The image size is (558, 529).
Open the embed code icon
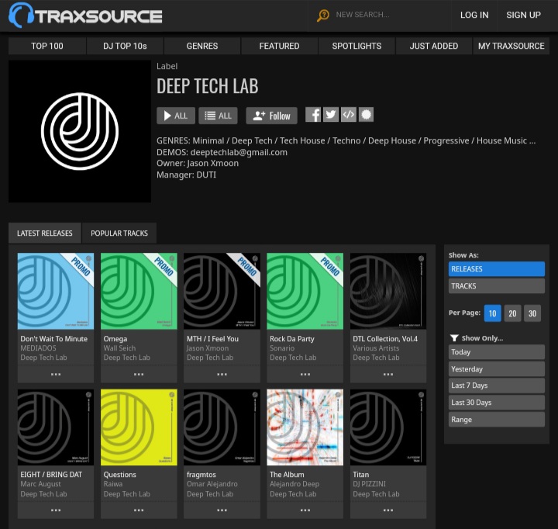pyautogui.click(x=349, y=115)
